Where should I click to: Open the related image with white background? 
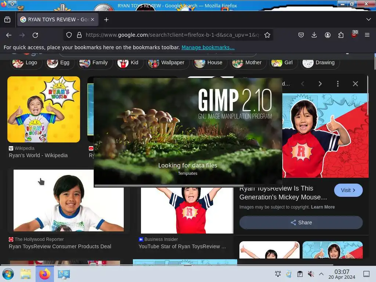[x=270, y=250]
